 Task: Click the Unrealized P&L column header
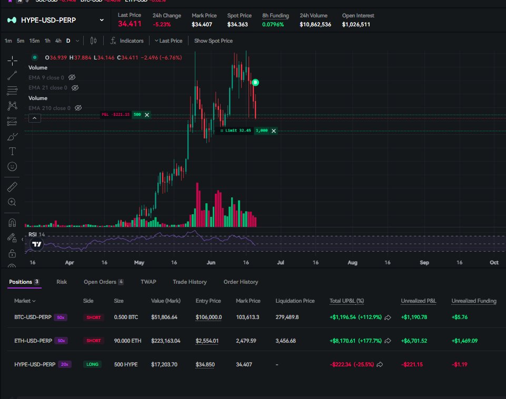click(419, 301)
